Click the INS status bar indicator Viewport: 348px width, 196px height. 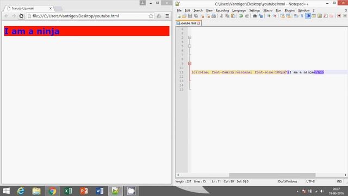[x=339, y=181]
